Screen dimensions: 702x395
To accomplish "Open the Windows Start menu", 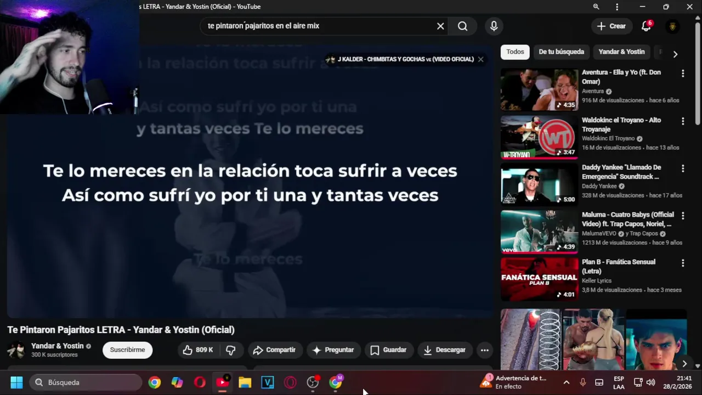I will click(16, 382).
